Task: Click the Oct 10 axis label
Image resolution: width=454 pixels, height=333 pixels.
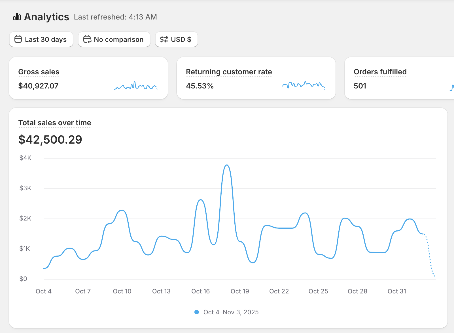Action: 122,291
